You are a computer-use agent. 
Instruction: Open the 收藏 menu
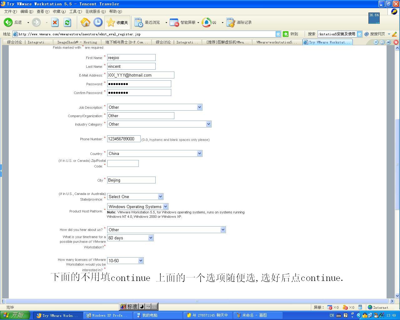coord(59,12)
